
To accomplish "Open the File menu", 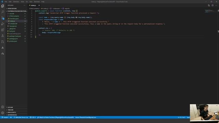I will click(6, 2).
